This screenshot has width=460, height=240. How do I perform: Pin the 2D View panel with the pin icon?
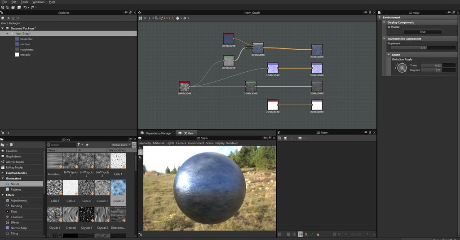365,132
